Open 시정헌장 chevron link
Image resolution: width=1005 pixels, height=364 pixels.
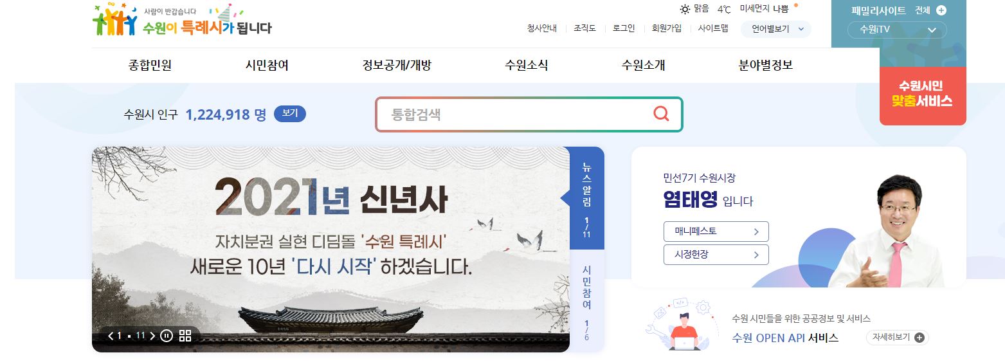coord(716,255)
